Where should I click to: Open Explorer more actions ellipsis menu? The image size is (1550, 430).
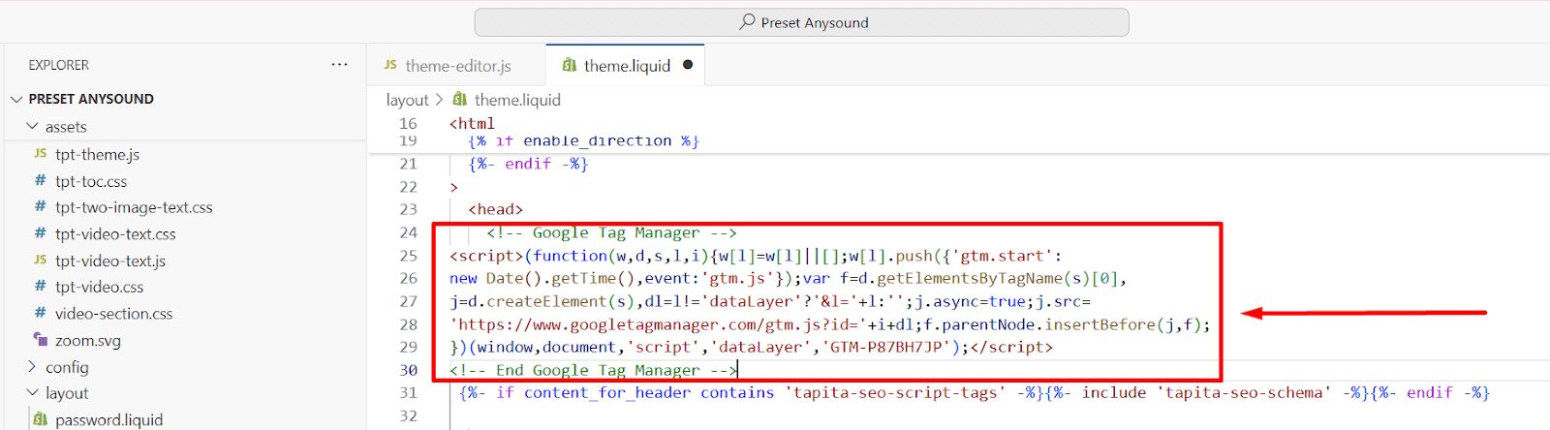[x=339, y=65]
